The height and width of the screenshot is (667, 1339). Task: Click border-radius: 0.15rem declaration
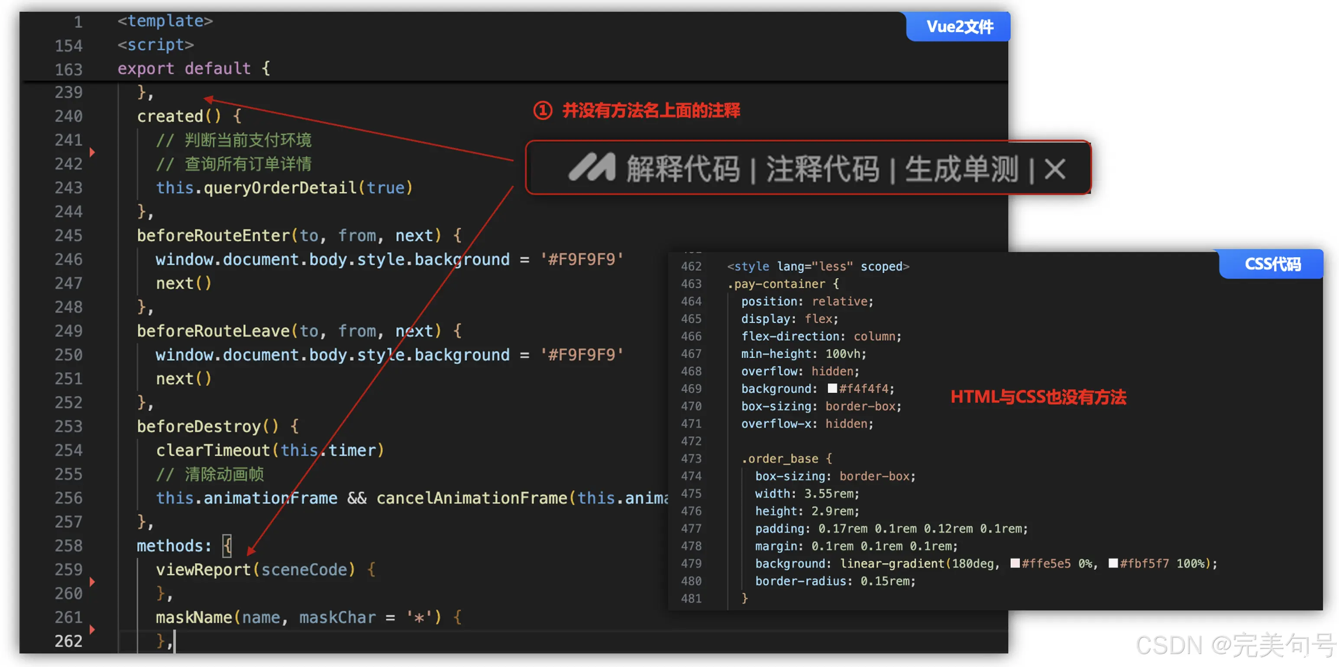pos(835,581)
